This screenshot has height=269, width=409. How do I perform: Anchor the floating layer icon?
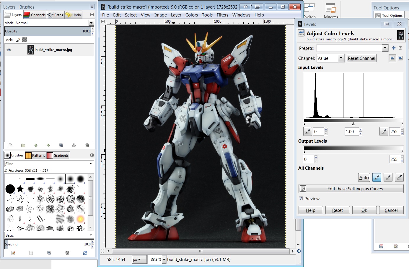[x=74, y=145]
